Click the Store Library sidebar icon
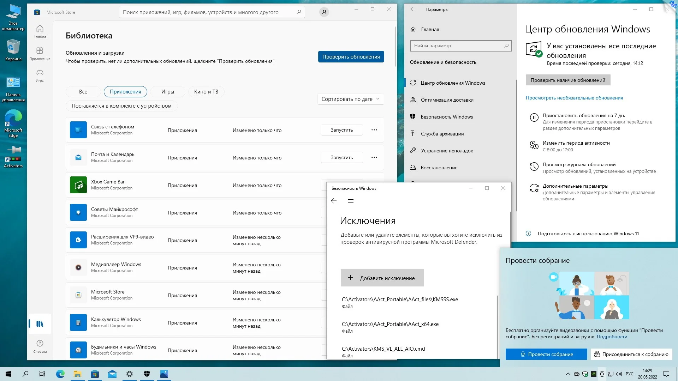Viewport: 678px width, 381px height. 40,323
